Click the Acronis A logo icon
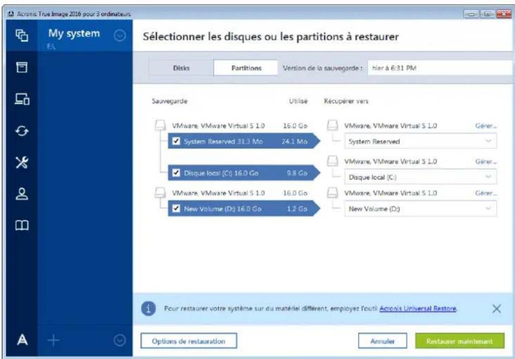This screenshot has width=515, height=359. [x=22, y=340]
